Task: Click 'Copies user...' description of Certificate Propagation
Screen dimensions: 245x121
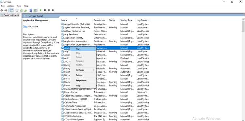Action: (100, 106)
